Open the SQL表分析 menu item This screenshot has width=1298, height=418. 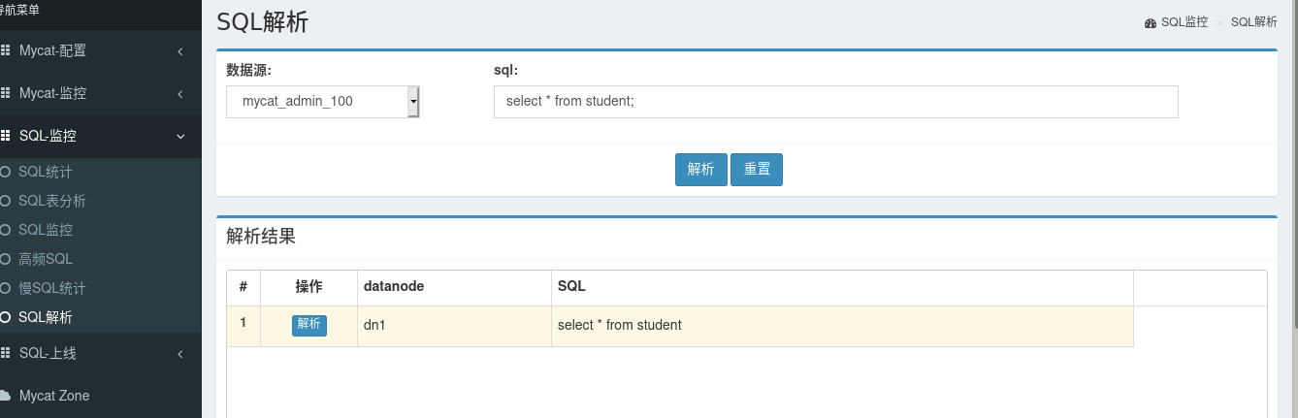(x=52, y=201)
